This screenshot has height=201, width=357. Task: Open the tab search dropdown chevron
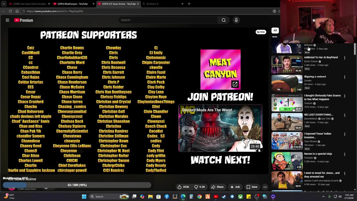(x=4, y=4)
